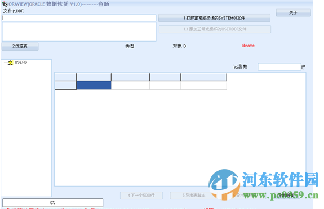Select the highlighted blue grid cell
The height and width of the screenshot is (209, 324).
click(94, 85)
